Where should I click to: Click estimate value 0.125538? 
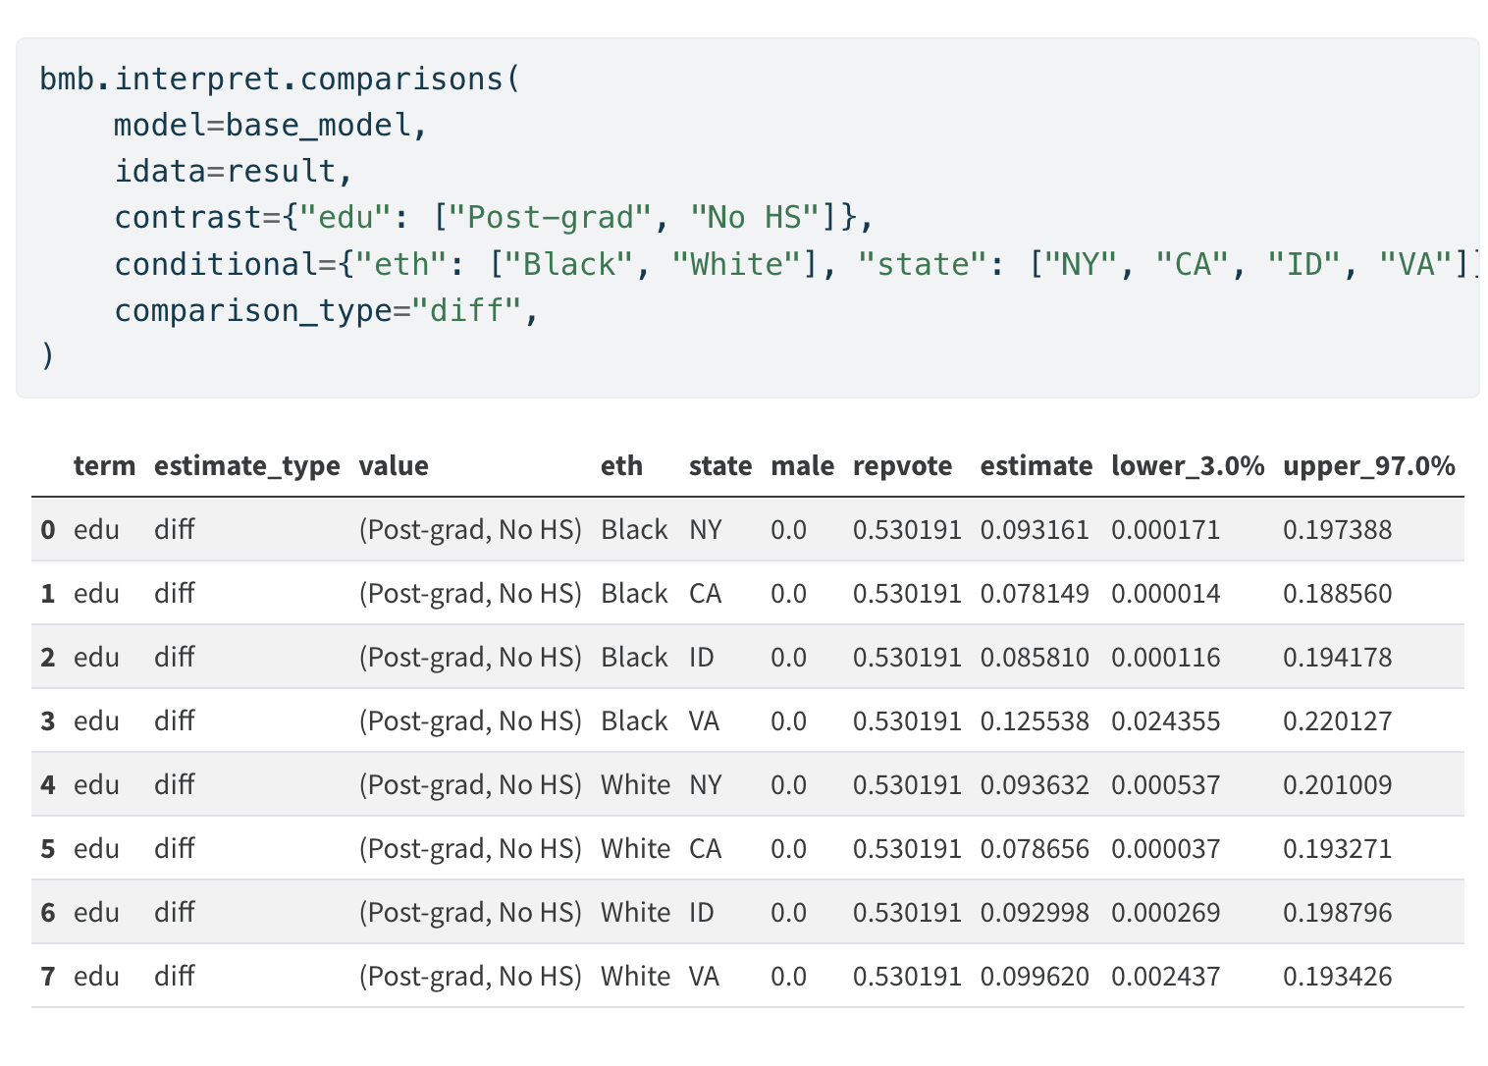1035,721
